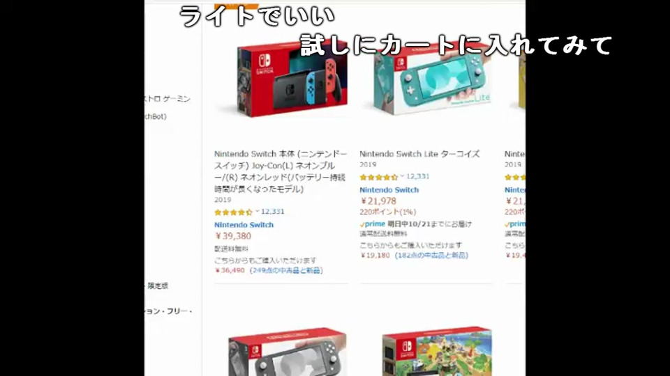Open 249点の中古品と新品 offers link

286,270
